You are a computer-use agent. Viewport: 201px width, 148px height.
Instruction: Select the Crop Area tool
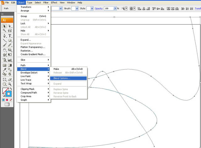pyautogui.click(x=4, y=80)
